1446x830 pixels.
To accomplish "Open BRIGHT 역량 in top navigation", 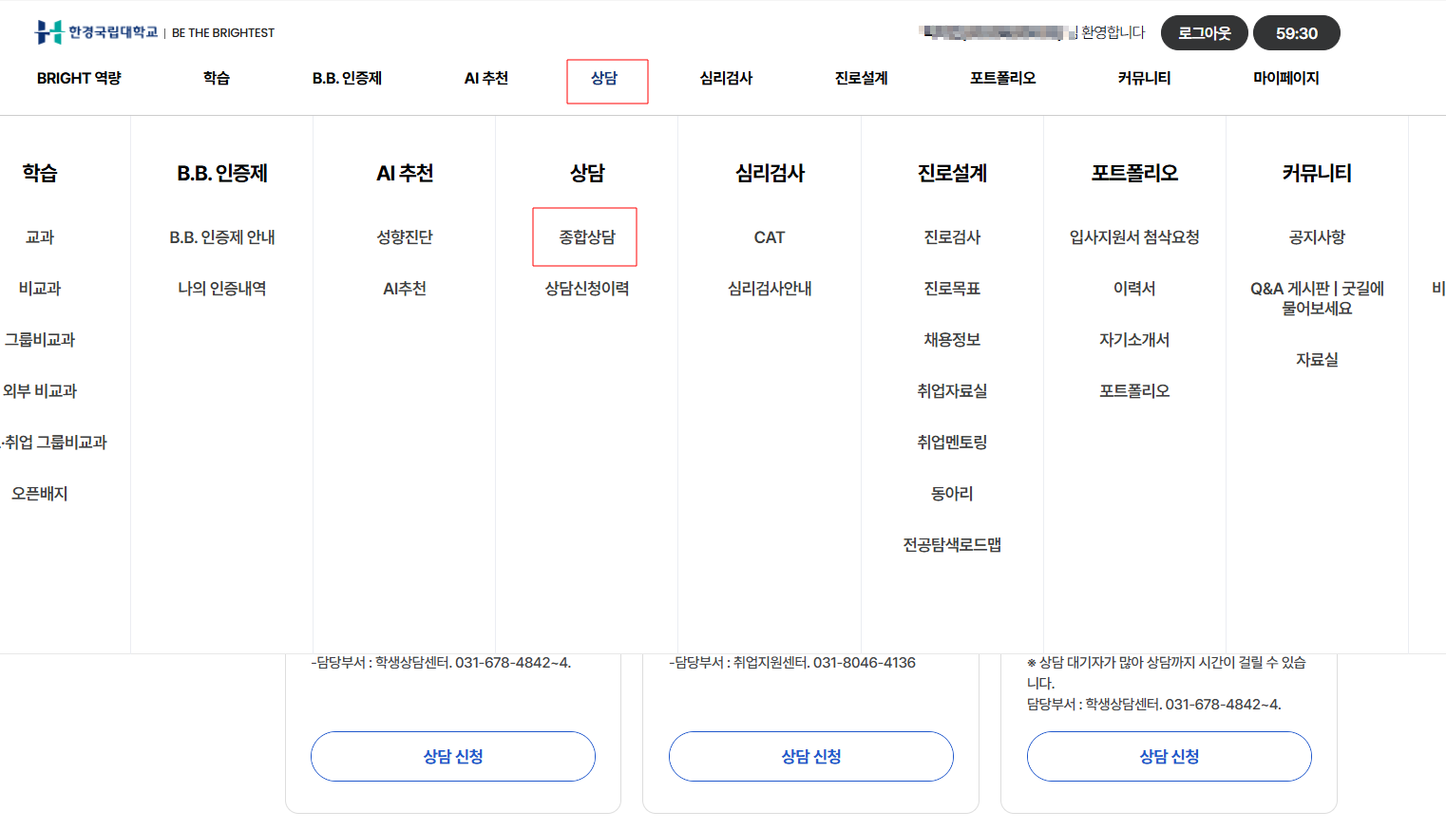I will [79, 78].
